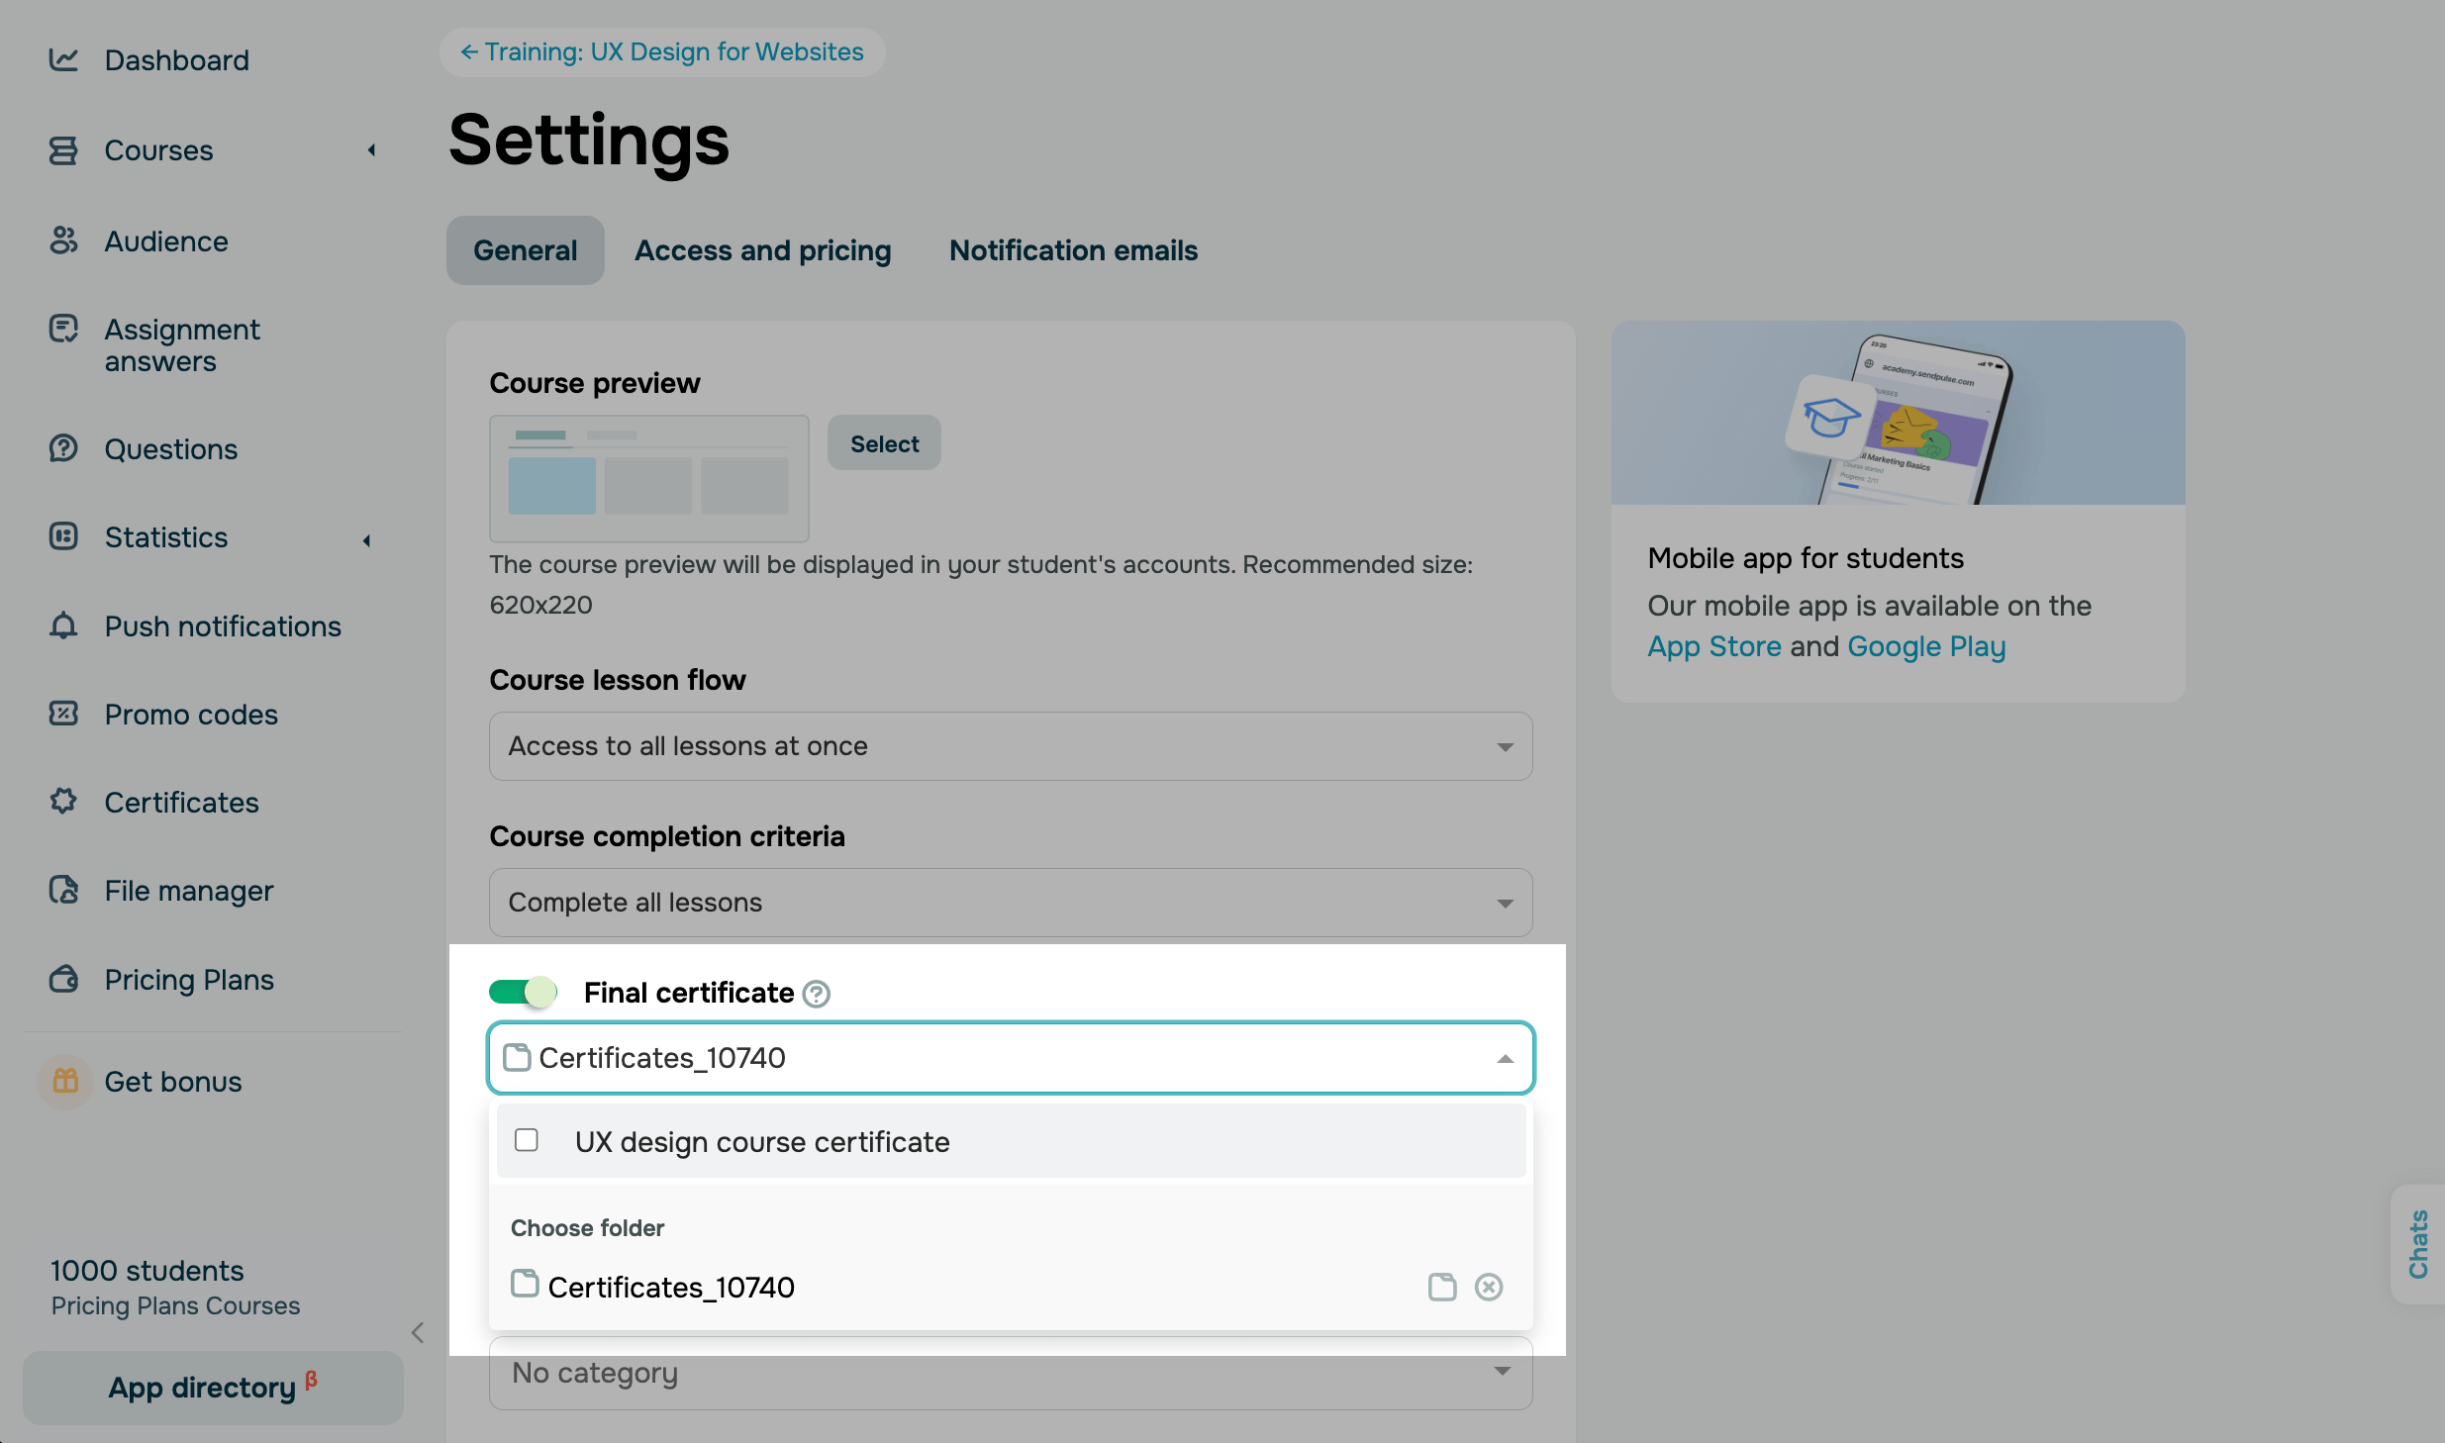Switch to Access and pricing tab
Screen dimensions: 2445x1443
(x=762, y=250)
